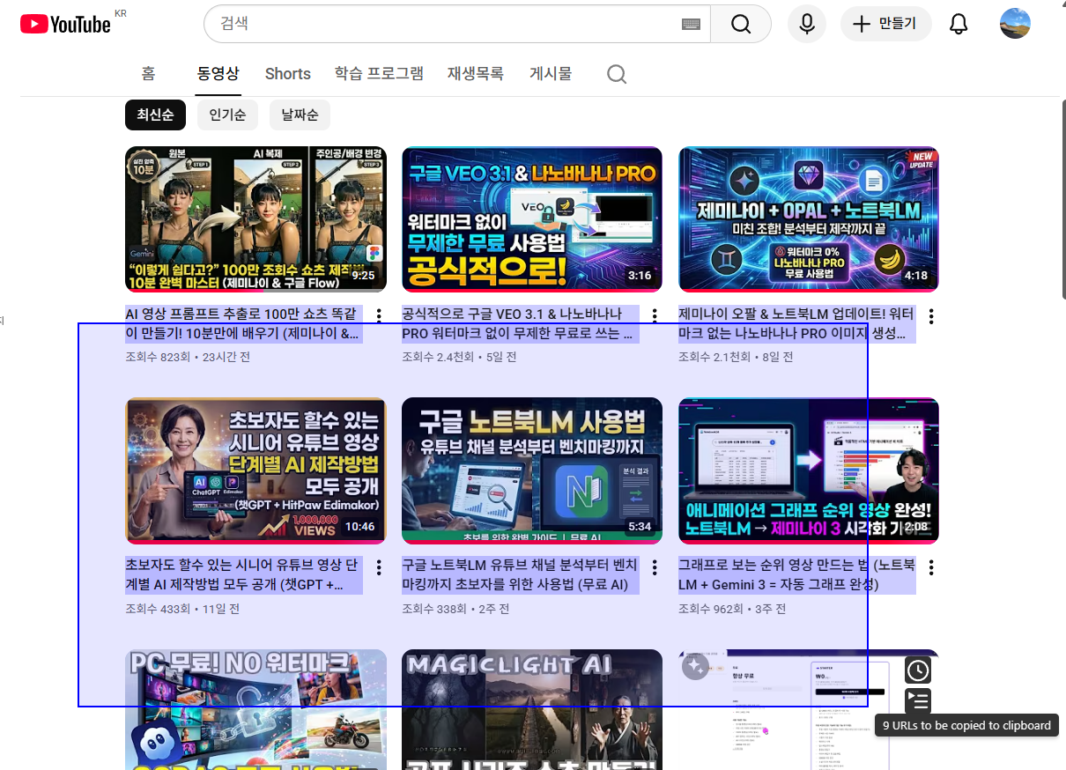Click the 9:25 duration badge
1066x770 pixels.
pyautogui.click(x=363, y=276)
